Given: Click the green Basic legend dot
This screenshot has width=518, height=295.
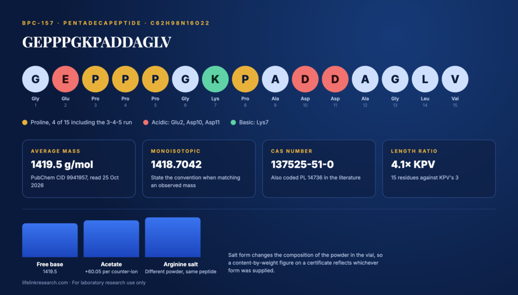Looking at the screenshot, I should point(233,123).
